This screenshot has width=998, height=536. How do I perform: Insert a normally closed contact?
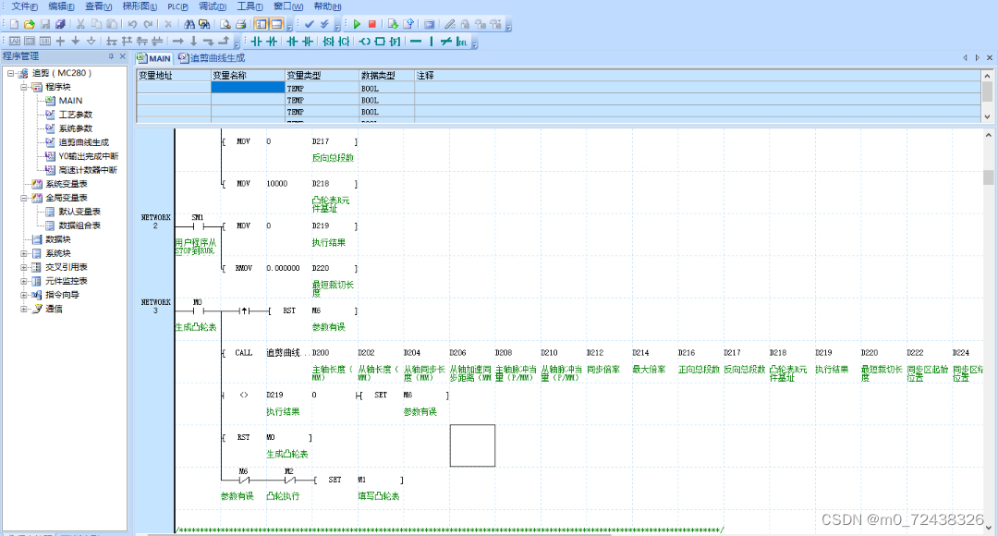272,42
